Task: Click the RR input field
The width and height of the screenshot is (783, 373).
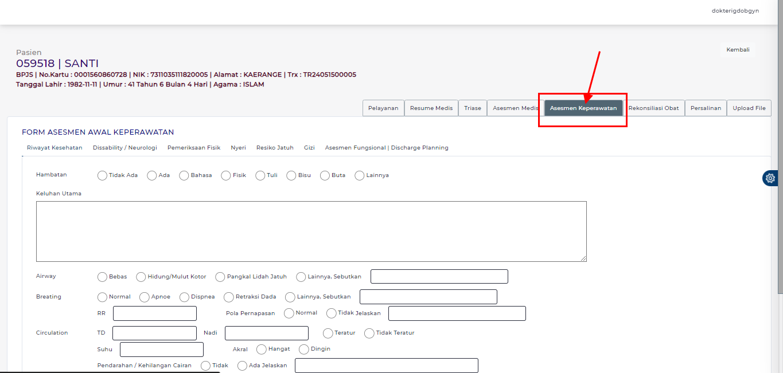Action: click(155, 313)
